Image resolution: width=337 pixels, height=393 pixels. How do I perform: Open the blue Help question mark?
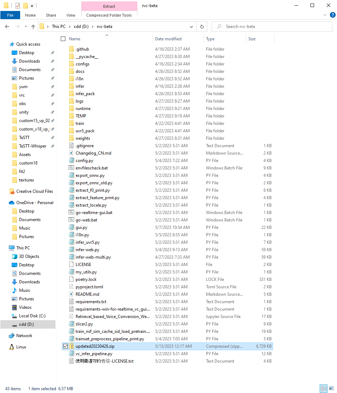coord(332,15)
